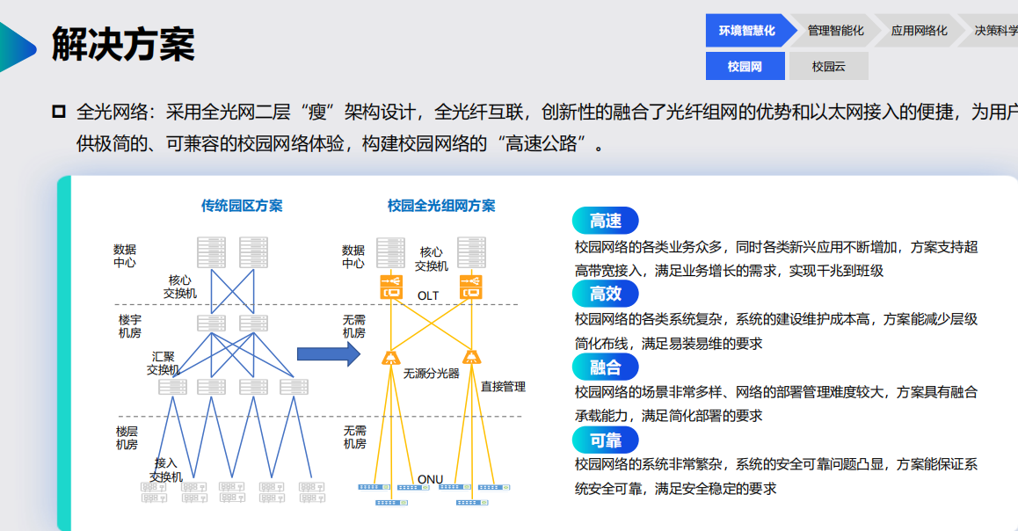1018x531 pixels.
Task: Click the 可靠 pill label
Action: [605, 440]
